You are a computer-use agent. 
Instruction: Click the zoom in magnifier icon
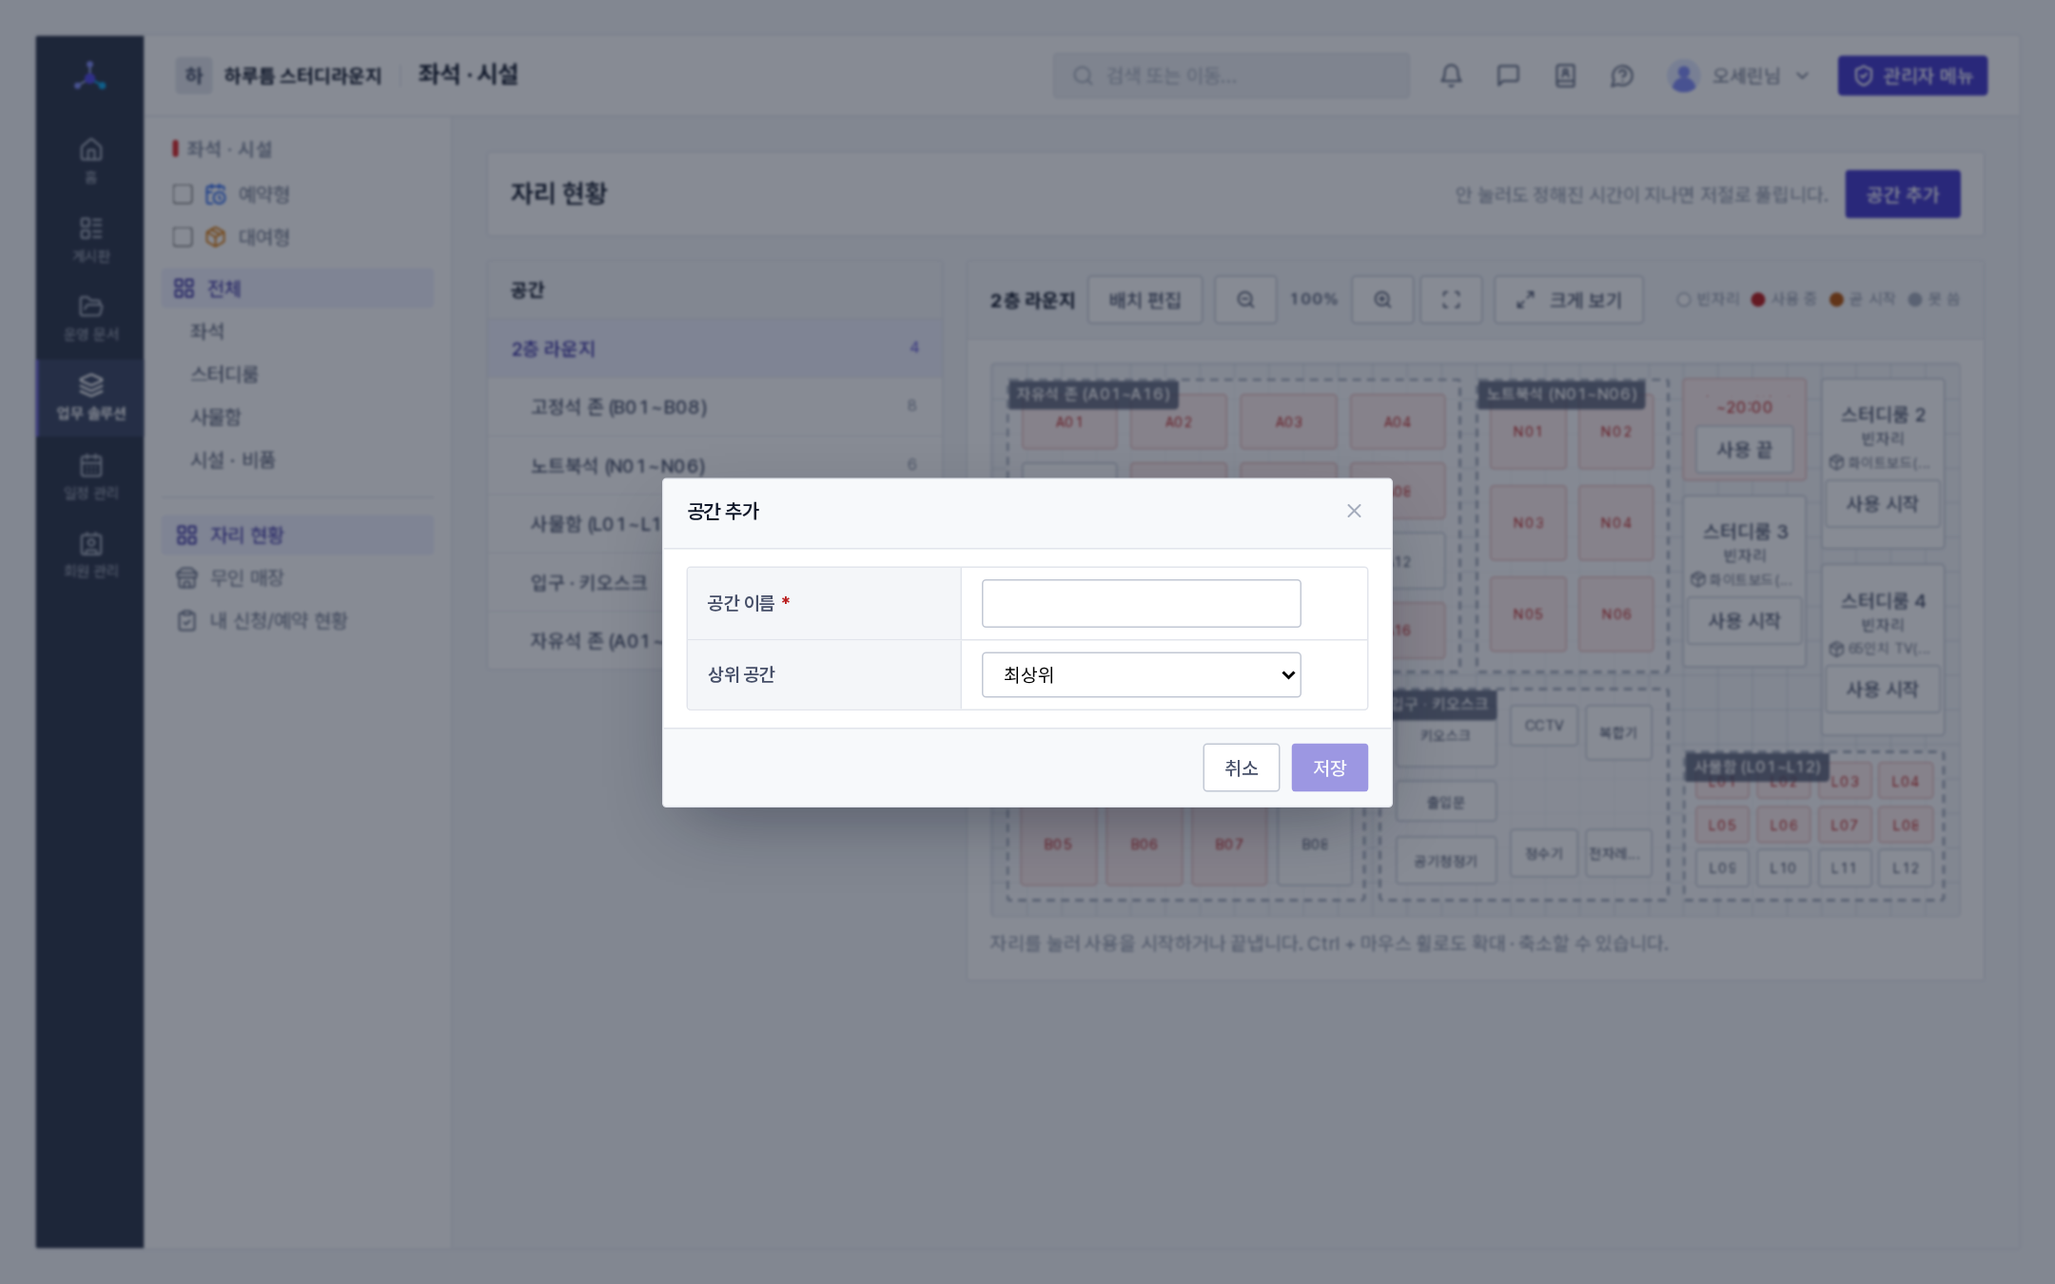tap(1382, 300)
